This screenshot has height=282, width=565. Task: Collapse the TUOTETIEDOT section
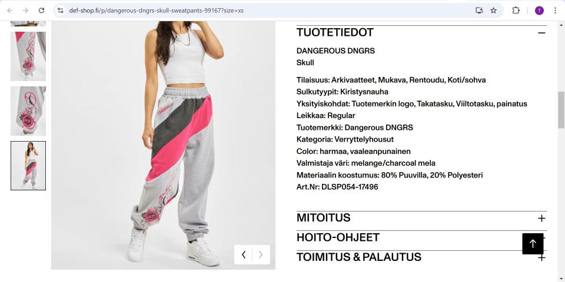click(x=541, y=33)
